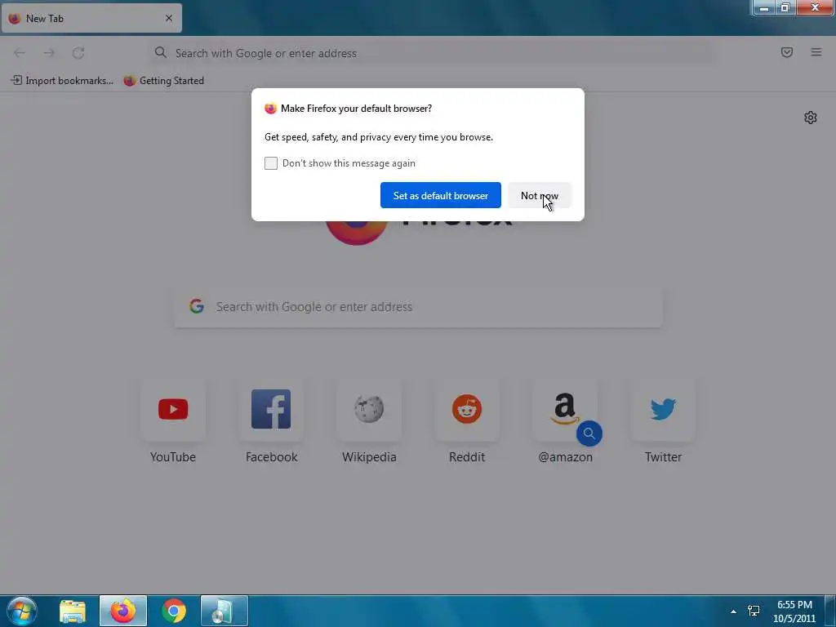Image resolution: width=836 pixels, height=627 pixels.
Task: Open the Firefox application menu
Action: [816, 52]
